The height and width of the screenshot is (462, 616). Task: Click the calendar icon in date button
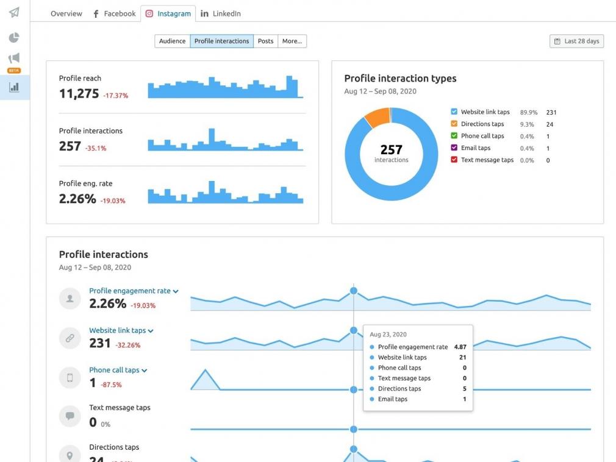pos(557,41)
